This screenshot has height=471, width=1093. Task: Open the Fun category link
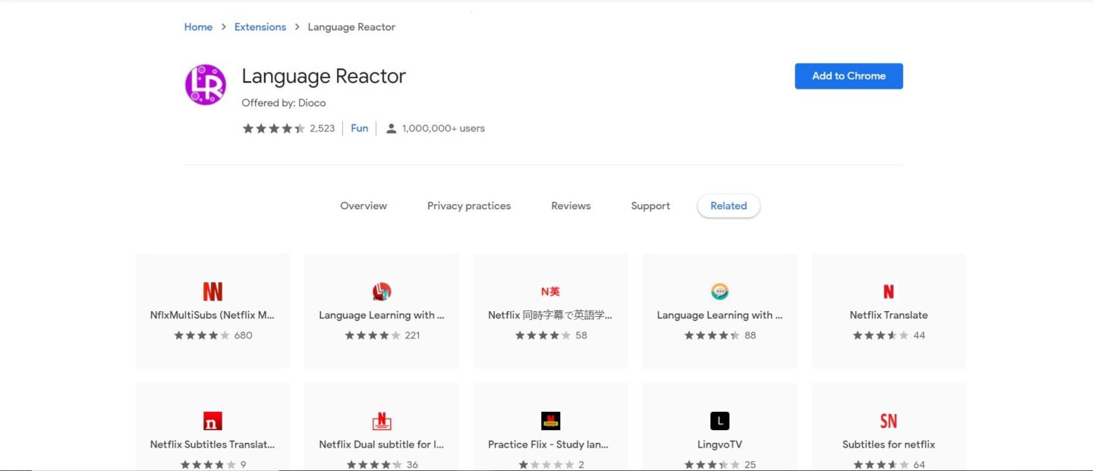[359, 127]
